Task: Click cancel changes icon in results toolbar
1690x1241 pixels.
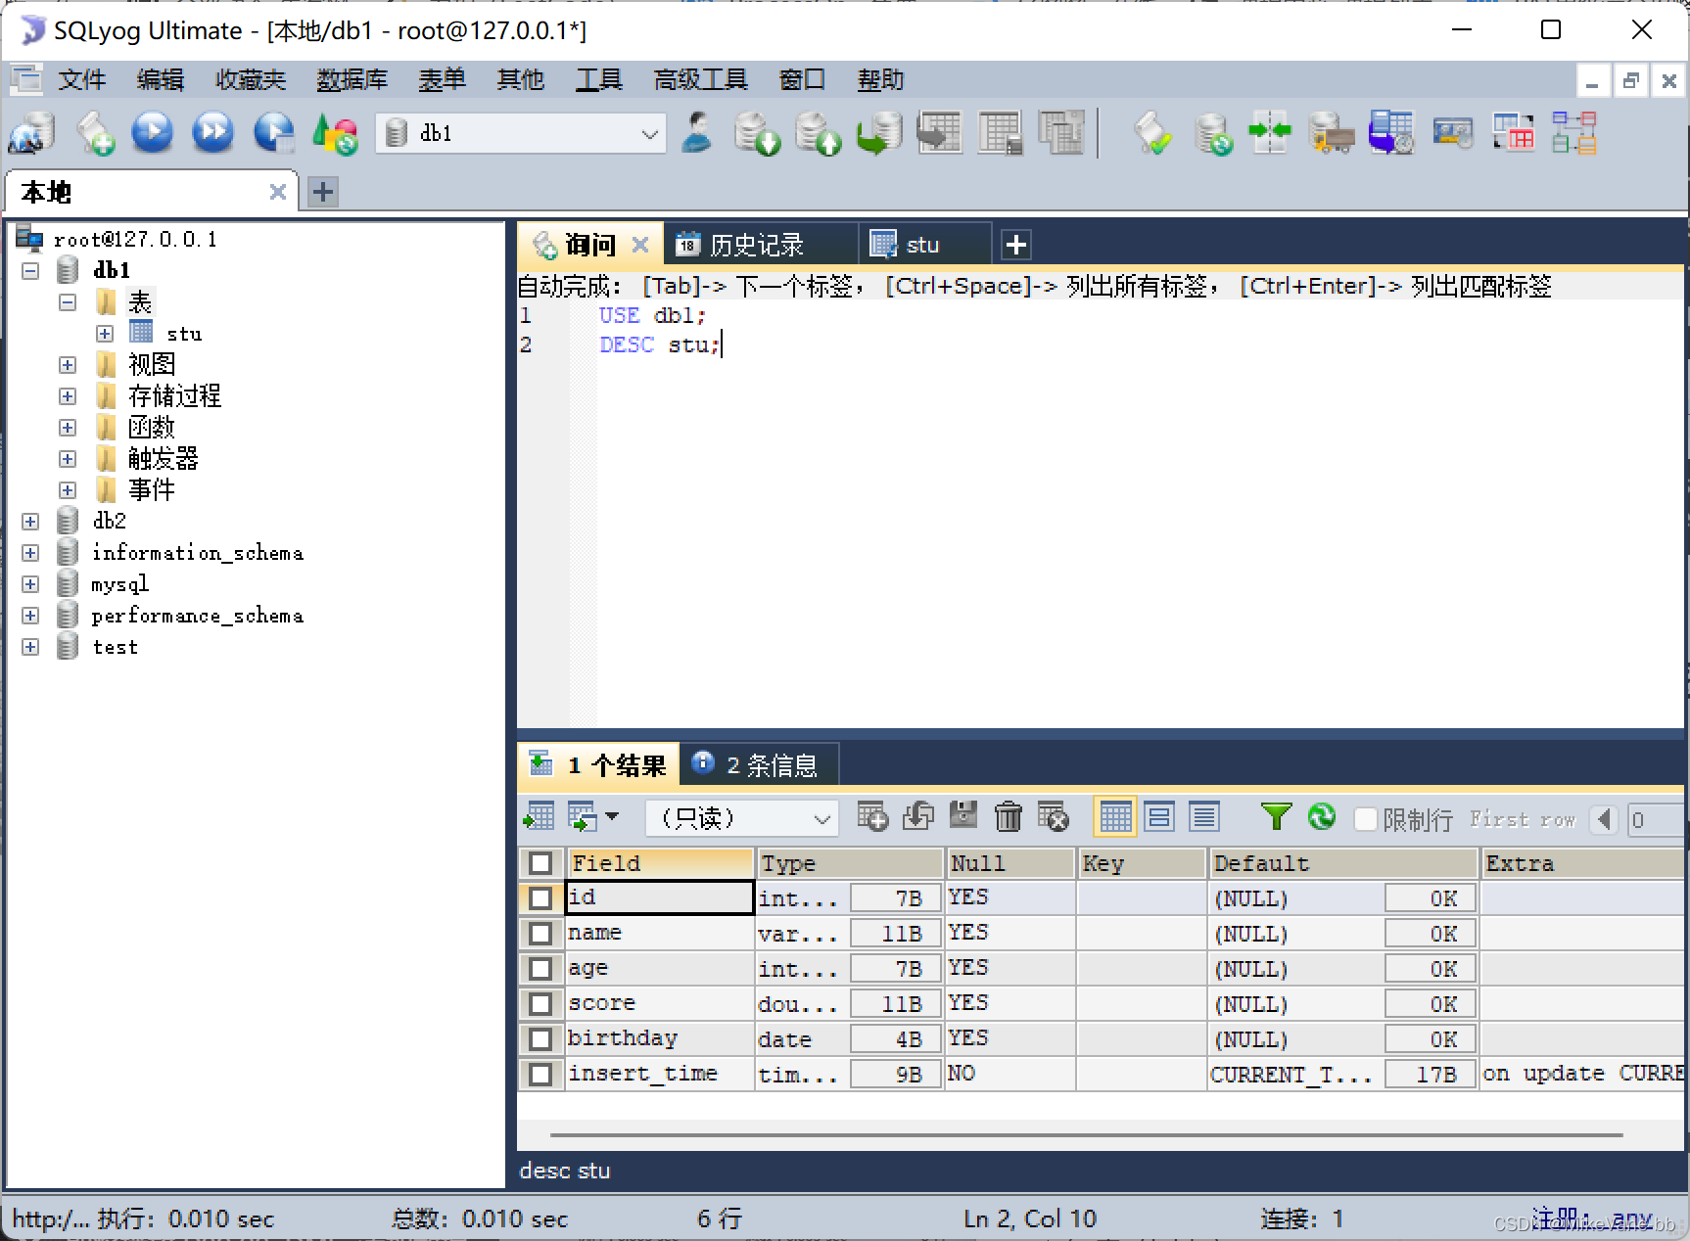Action: (1054, 816)
